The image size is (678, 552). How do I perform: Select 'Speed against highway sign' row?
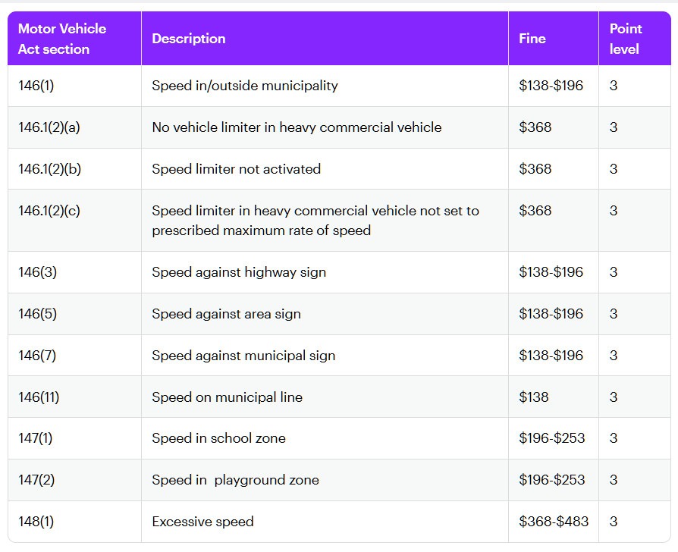[340, 272]
